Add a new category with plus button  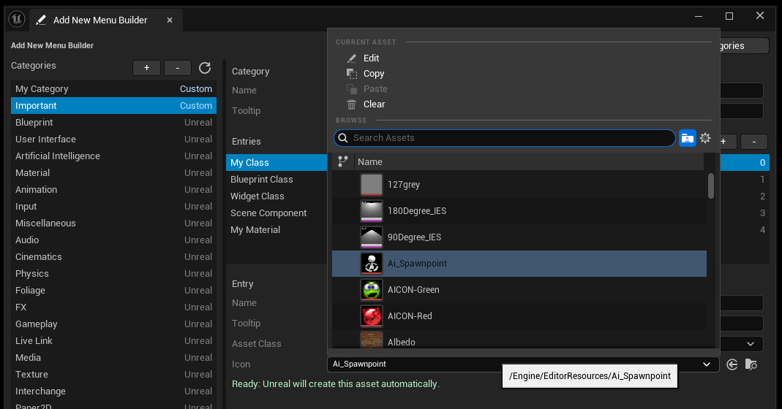pos(146,68)
